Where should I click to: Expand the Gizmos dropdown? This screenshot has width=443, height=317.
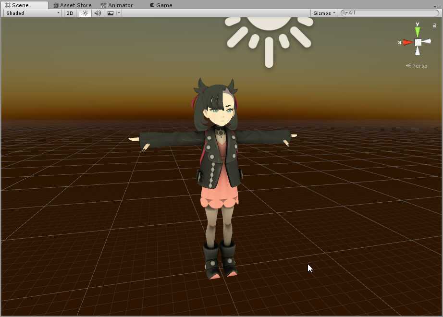click(324, 13)
